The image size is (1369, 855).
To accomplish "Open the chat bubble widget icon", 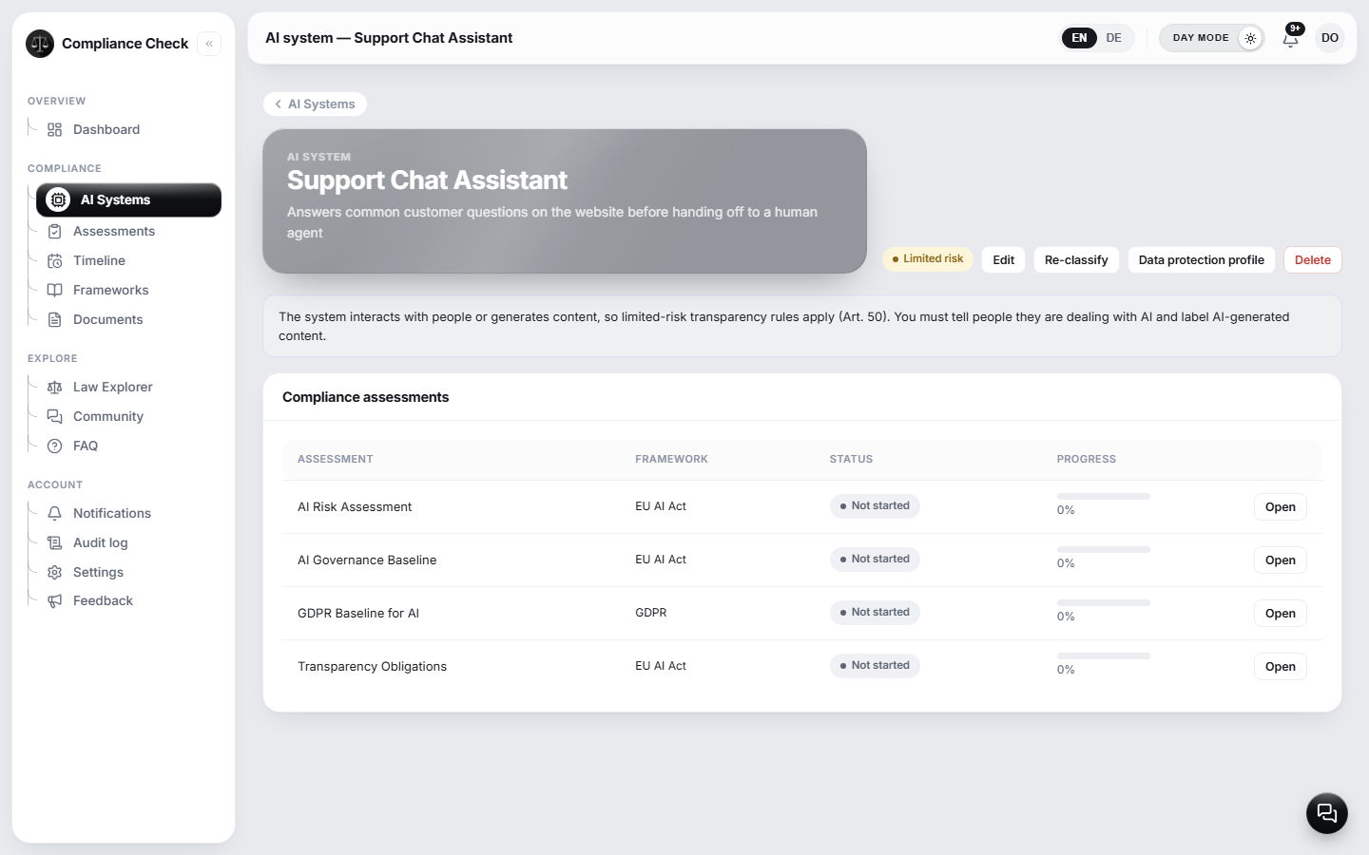I will [x=1326, y=813].
